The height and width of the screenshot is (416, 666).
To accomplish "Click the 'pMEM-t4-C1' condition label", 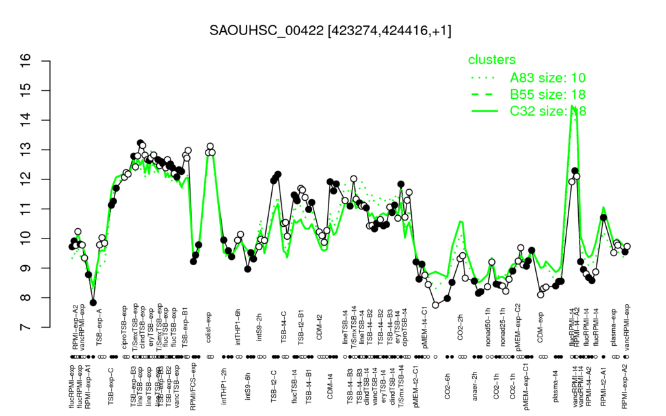I will [x=425, y=326].
